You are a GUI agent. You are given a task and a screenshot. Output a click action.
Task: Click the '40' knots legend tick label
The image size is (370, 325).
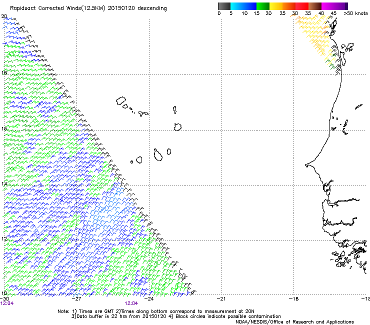[321, 13]
